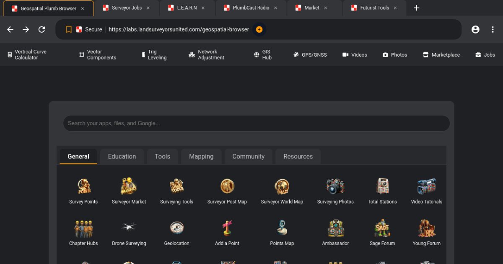Open a new browser tab
503x264 pixels.
coord(416,8)
